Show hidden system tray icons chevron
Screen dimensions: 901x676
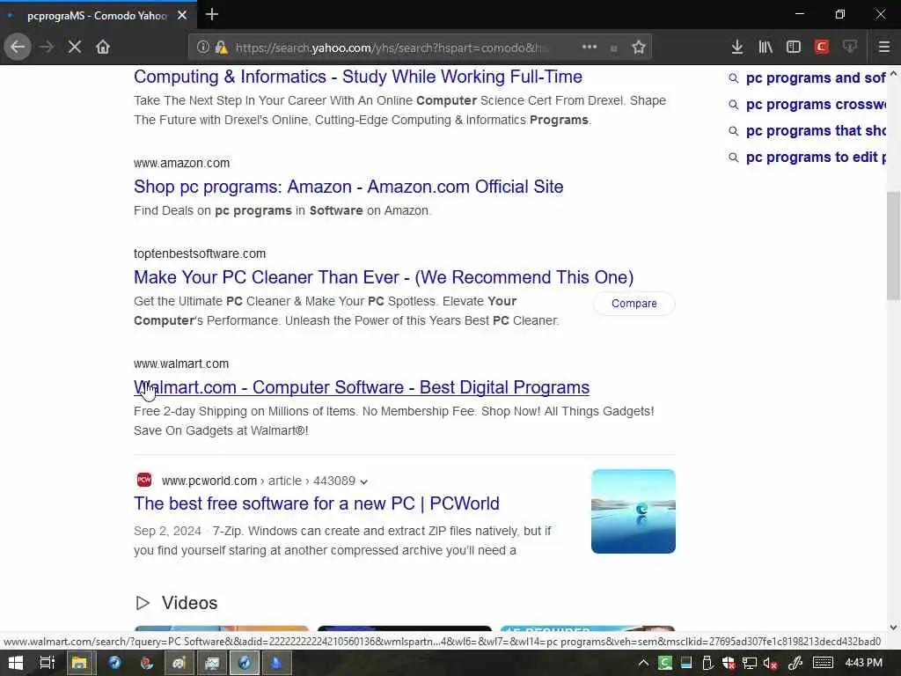click(643, 663)
